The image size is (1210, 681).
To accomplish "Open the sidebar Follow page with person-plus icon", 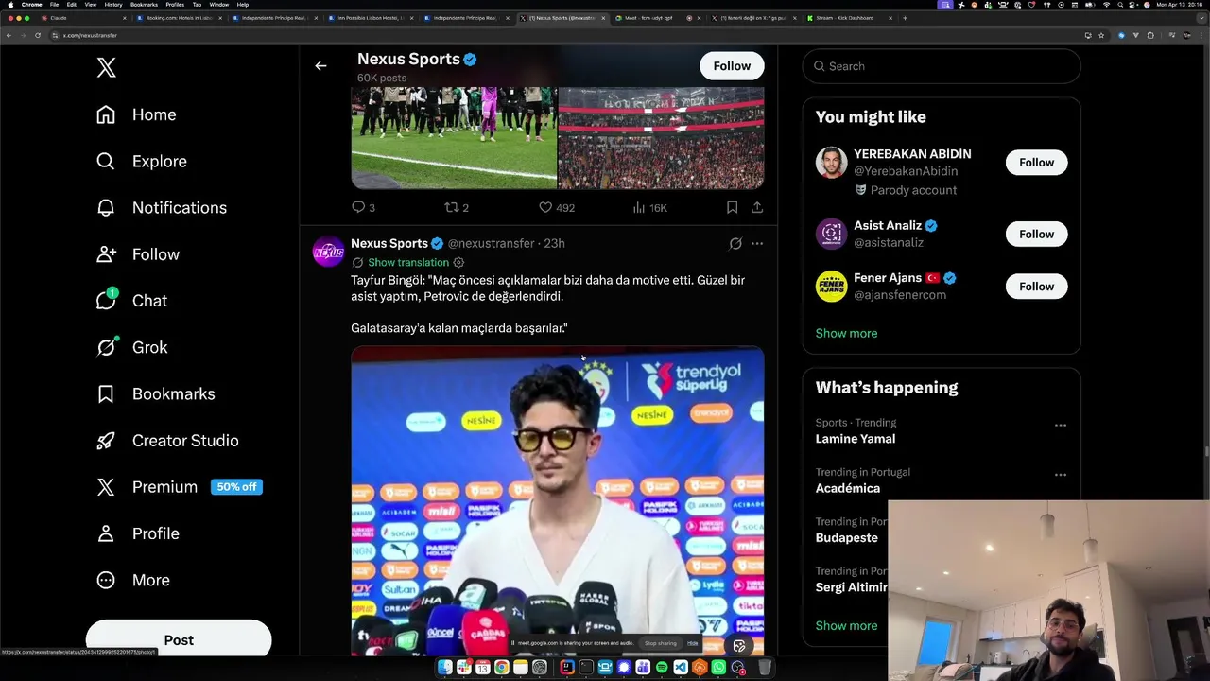I will [x=138, y=253].
